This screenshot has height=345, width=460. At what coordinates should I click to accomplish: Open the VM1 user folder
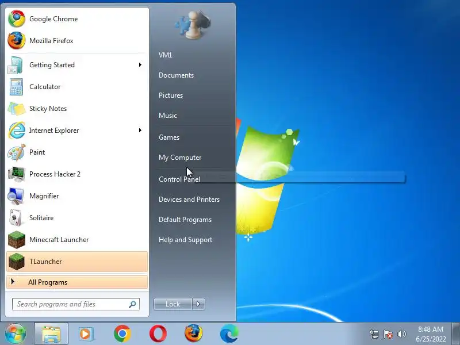[166, 55]
